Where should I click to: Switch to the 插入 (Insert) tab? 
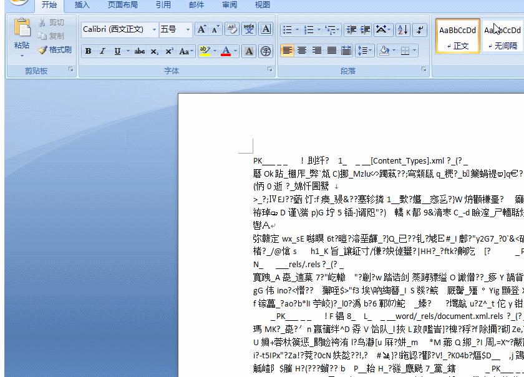point(82,5)
